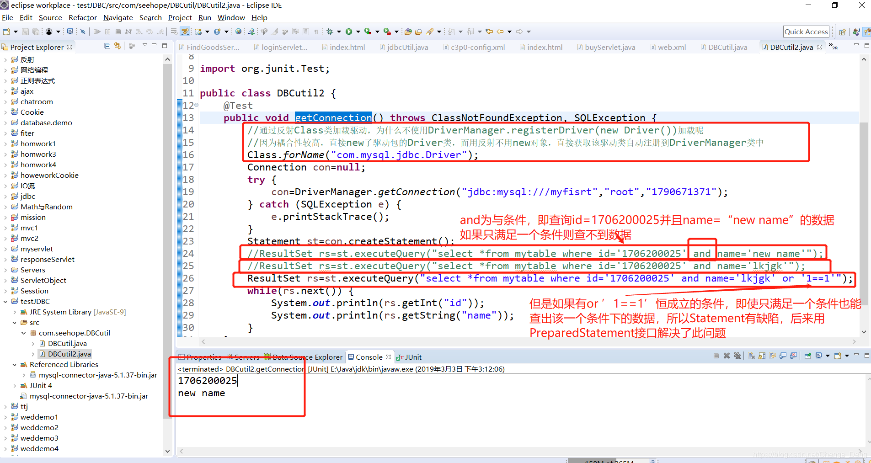The height and width of the screenshot is (463, 871).
Task: Open the Window menu
Action: click(231, 17)
